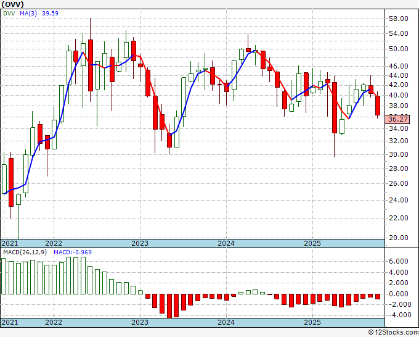Screen dimensions: 419x337
Task: Click 2022 on the price chart timeline
Action: pyautogui.click(x=54, y=243)
